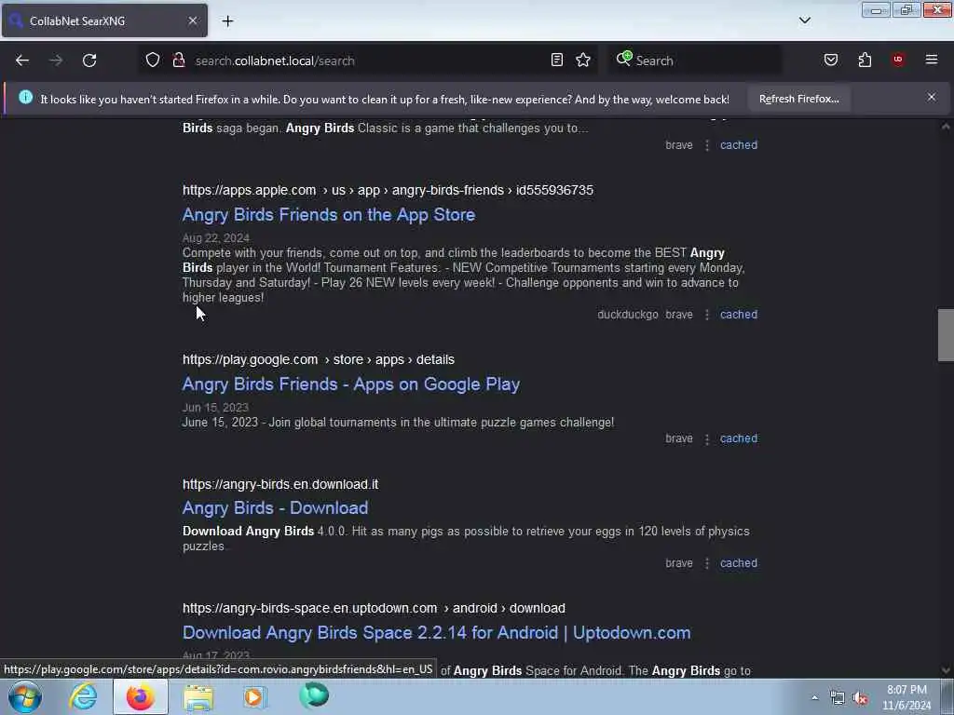Viewport: 954px width, 715px height.
Task: Click the angry-birds-space.en.uptodown.com URL
Action: pos(374,608)
